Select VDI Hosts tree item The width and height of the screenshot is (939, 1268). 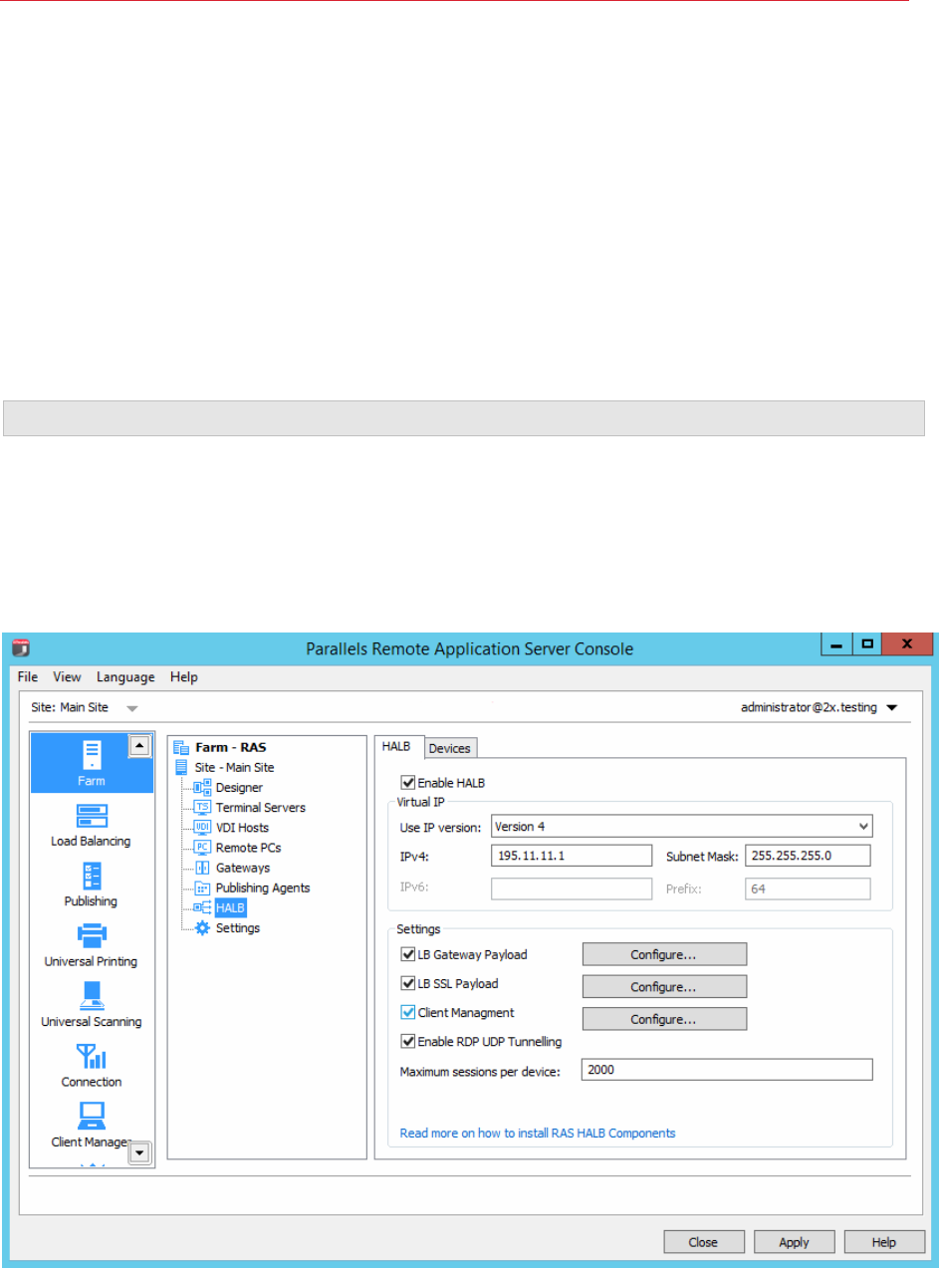242,828
